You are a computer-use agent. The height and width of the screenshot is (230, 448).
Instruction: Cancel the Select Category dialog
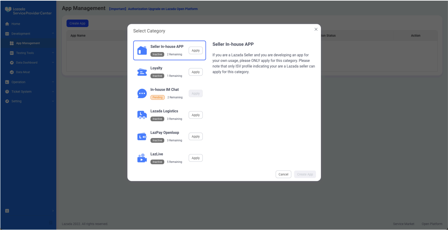(x=283, y=174)
